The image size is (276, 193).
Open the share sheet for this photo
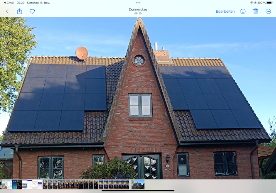pos(19,11)
